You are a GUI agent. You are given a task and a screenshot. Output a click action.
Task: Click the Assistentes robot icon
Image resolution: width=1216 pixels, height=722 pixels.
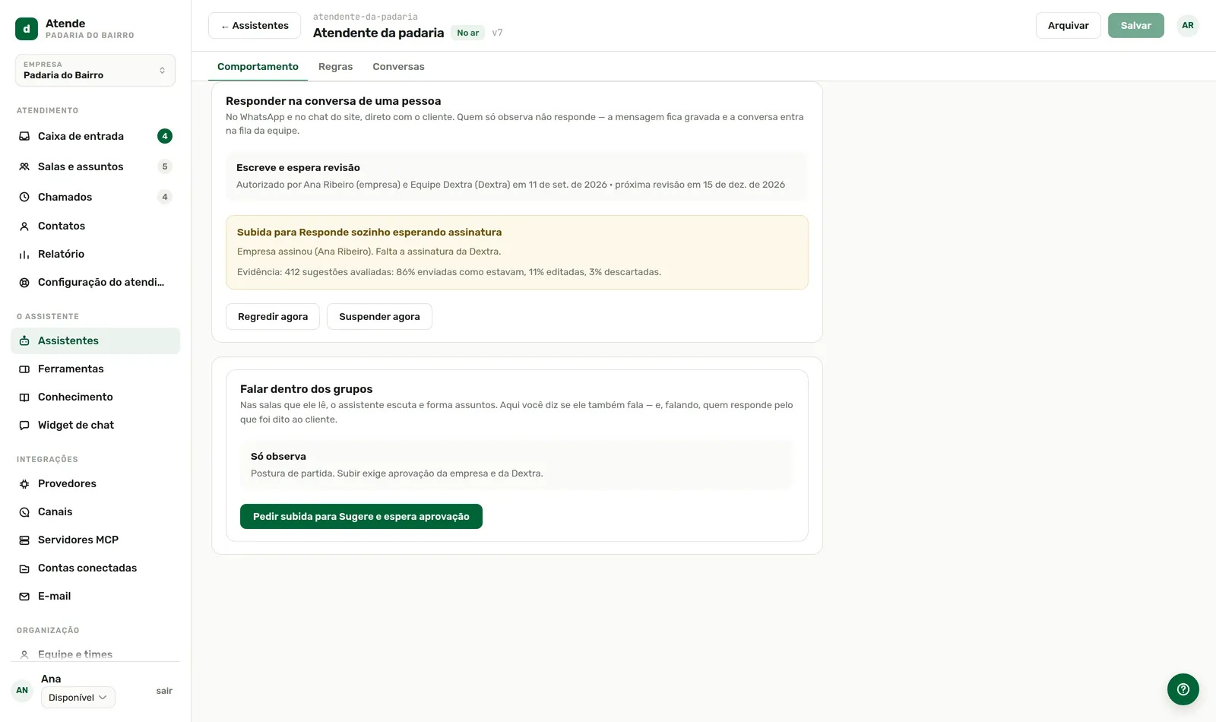24,340
